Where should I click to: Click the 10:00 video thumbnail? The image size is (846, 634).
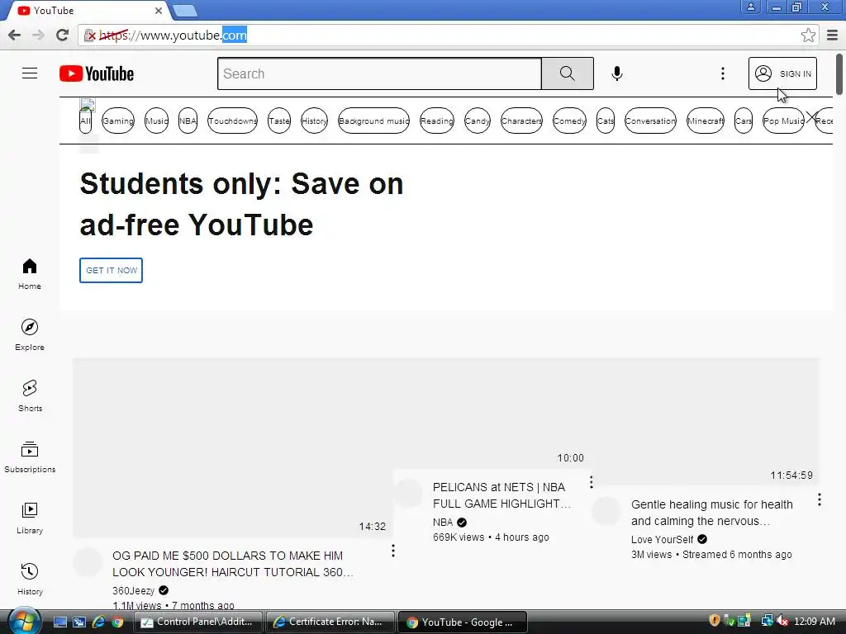click(x=492, y=413)
